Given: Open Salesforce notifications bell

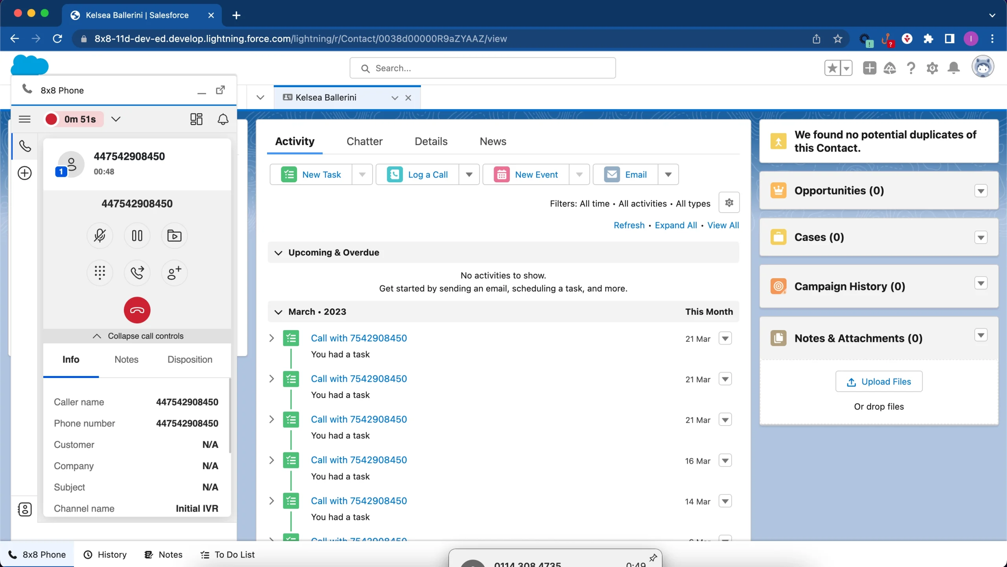Looking at the screenshot, I should click(954, 68).
